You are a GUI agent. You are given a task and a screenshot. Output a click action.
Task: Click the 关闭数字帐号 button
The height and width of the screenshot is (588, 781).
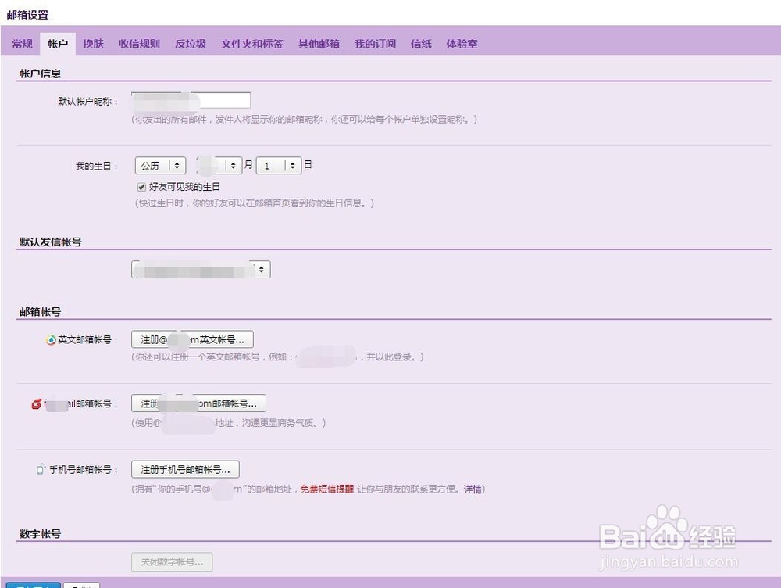tap(172, 561)
